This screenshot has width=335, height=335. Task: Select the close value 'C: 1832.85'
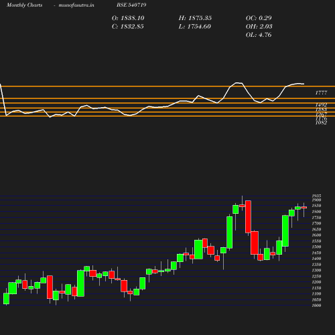(x=127, y=27)
